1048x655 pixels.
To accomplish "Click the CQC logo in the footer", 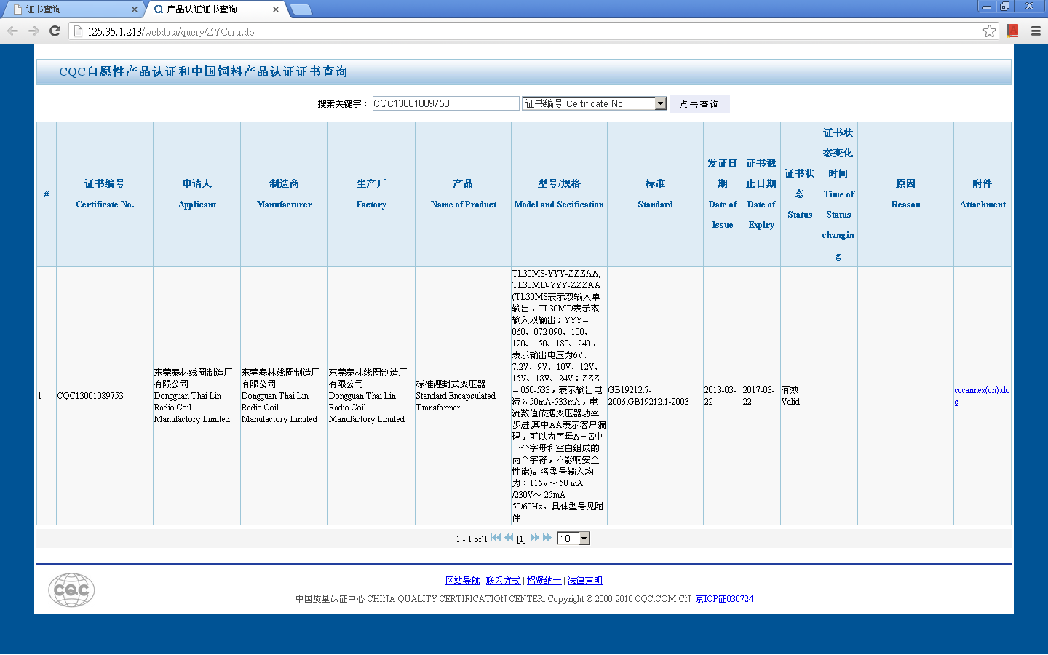I will (71, 590).
